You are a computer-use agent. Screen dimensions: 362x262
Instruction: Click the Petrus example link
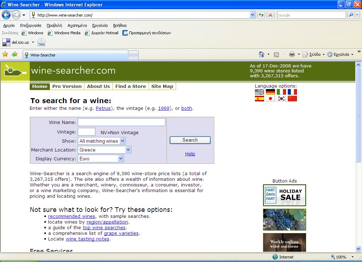pos(103,108)
